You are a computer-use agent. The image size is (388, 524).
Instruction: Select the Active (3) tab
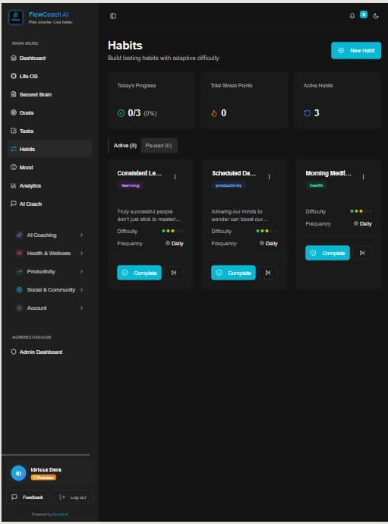point(125,145)
